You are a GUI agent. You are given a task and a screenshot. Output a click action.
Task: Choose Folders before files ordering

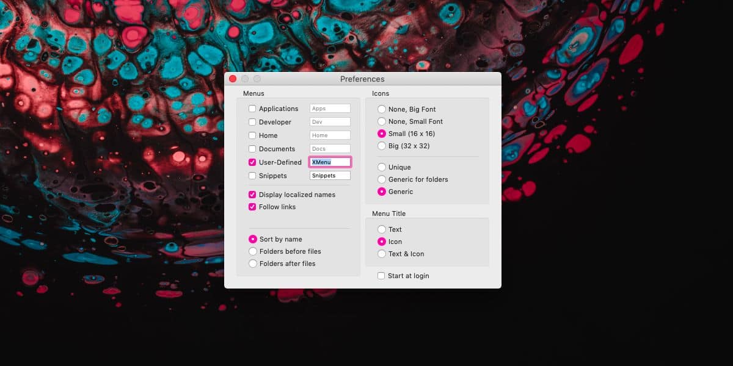252,251
